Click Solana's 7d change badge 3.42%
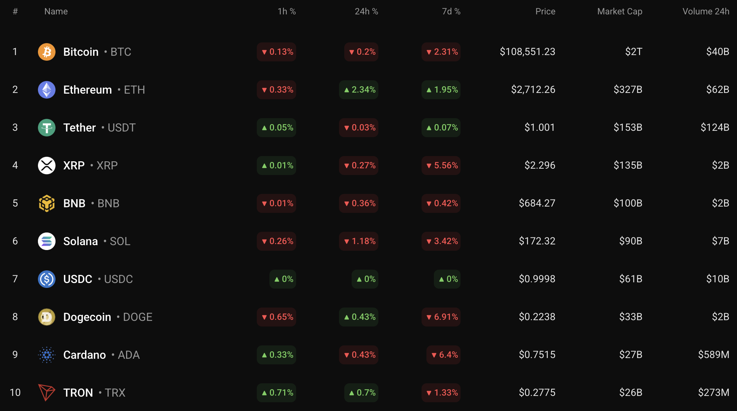 pyautogui.click(x=441, y=241)
